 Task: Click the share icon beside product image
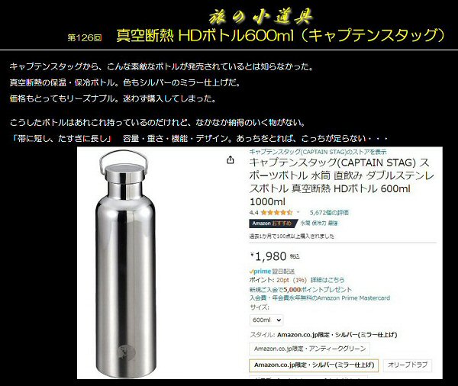coord(231,160)
